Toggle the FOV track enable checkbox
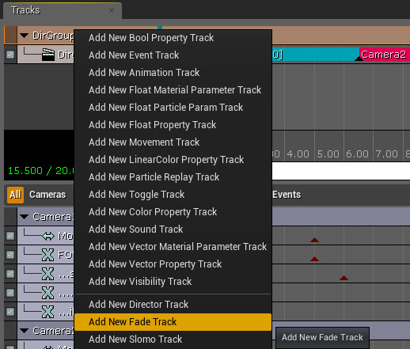 point(10,255)
